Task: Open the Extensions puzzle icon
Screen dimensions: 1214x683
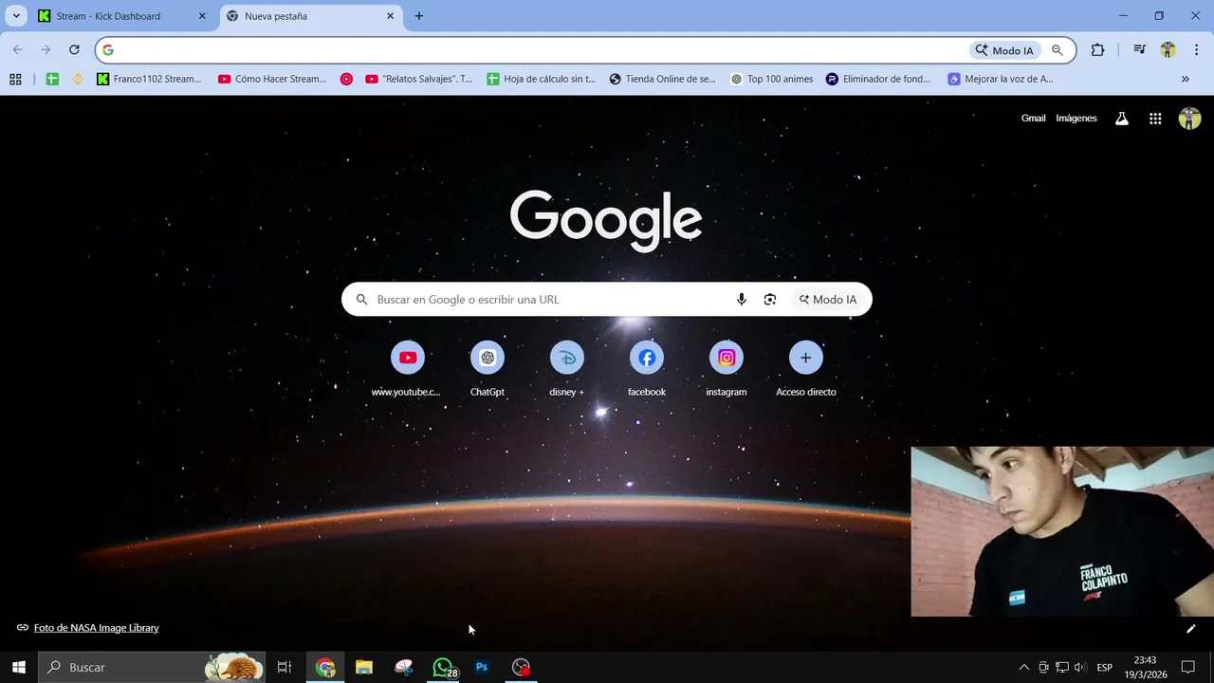Action: (1097, 50)
